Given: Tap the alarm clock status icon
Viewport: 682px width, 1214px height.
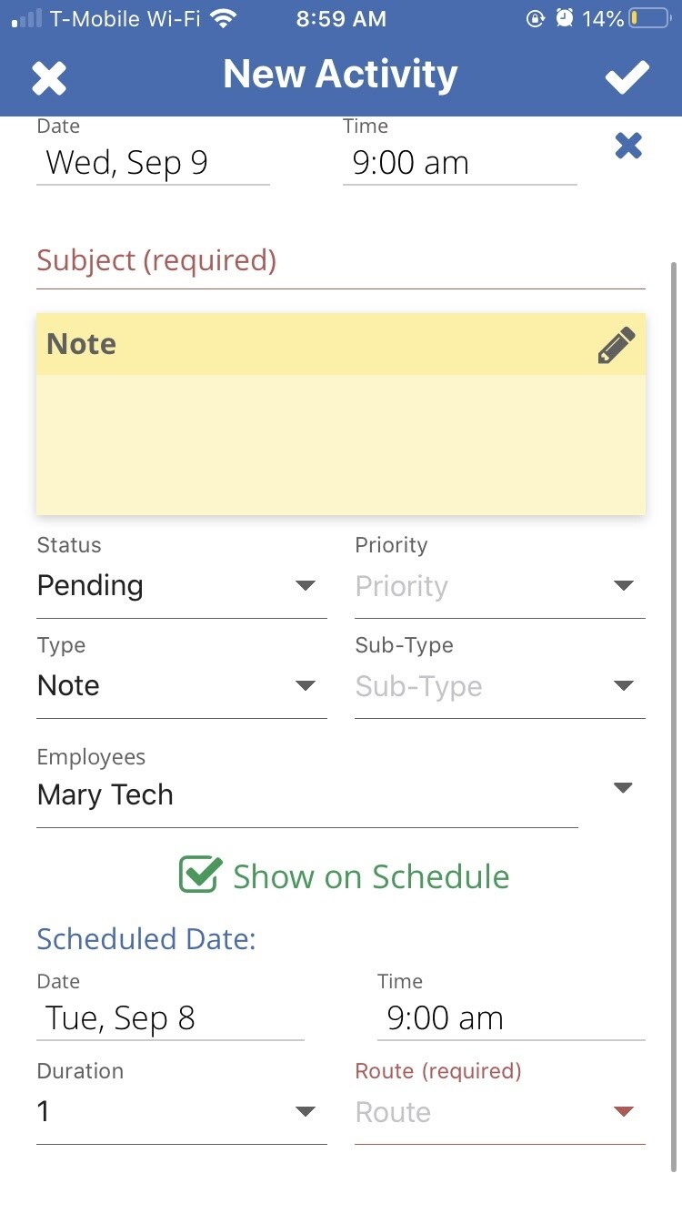Looking at the screenshot, I should pos(565,18).
